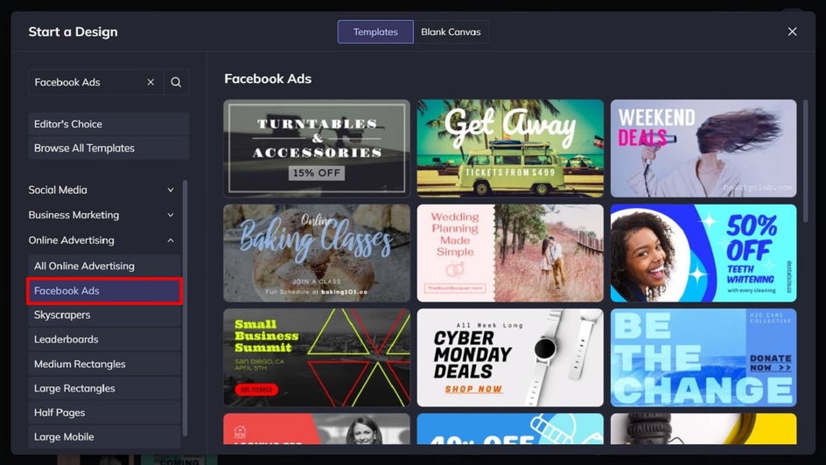
Task: Choose the 50% Off Teeth Whitening template
Action: click(703, 253)
